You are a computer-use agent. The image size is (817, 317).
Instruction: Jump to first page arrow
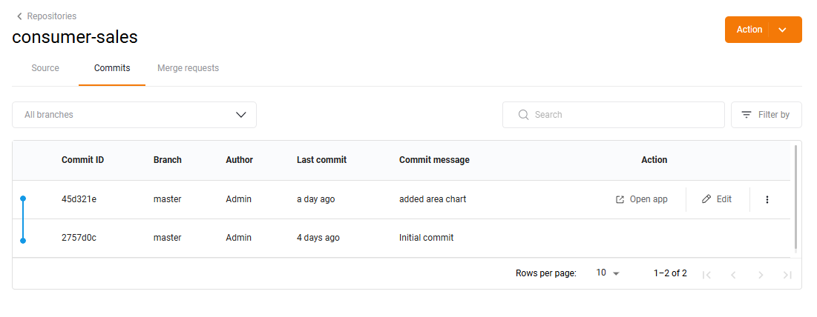tap(706, 274)
